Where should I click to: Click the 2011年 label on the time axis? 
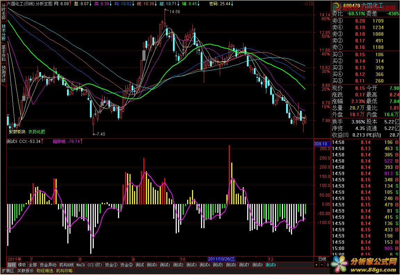[x=15, y=259]
